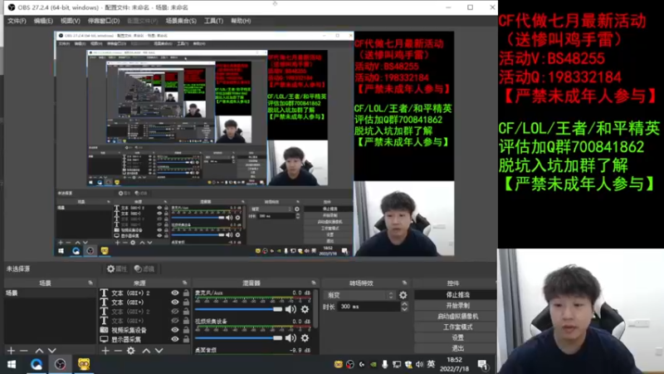Adjust the 麦克风/Aux volume slider
664x374 pixels.
(238, 309)
